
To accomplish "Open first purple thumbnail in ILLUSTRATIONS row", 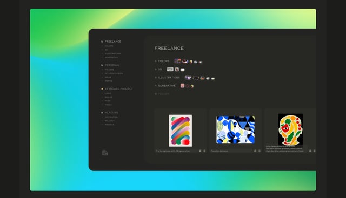I will [188, 77].
